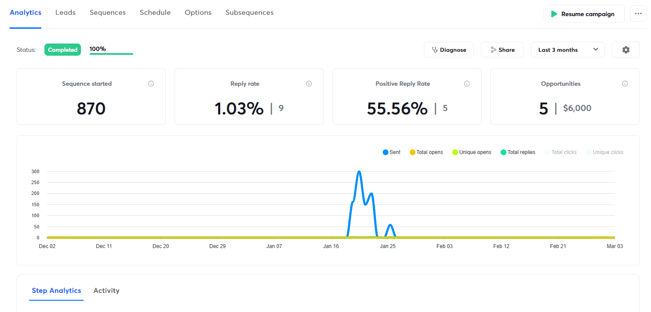Image resolution: width=651 pixels, height=312 pixels.
Task: Open the Last 3 months date dropdown
Action: (x=567, y=50)
